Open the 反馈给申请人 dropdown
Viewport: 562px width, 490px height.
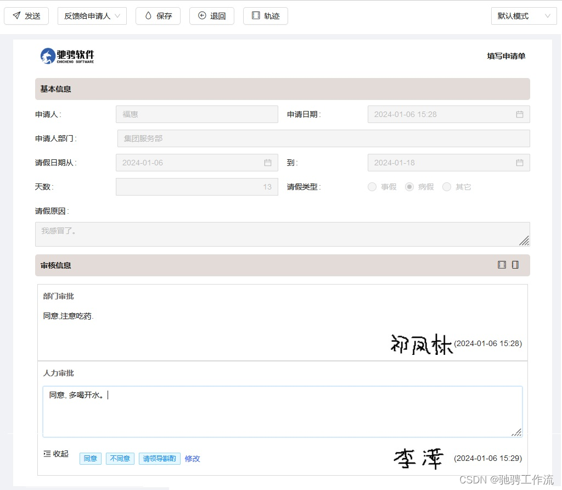[92, 16]
